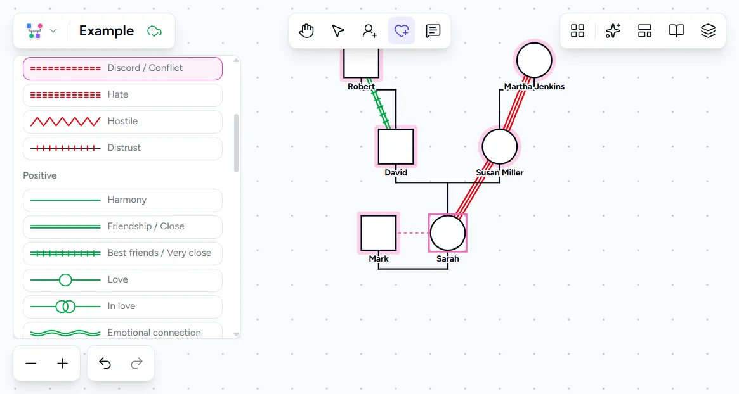
Task: Click the Robert name label
Action: (x=362, y=87)
